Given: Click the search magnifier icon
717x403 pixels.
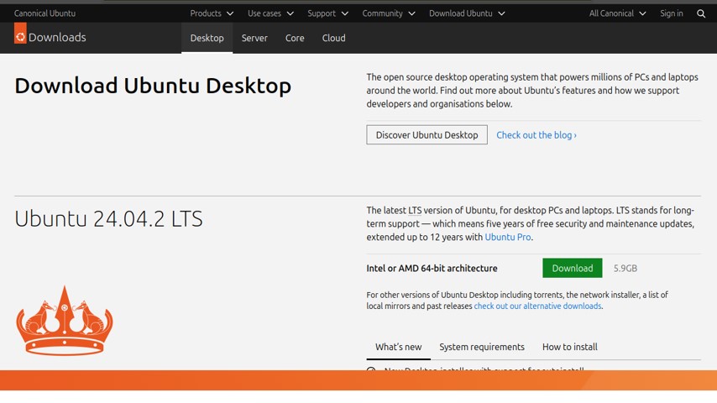Looking at the screenshot, I should pyautogui.click(x=701, y=13).
